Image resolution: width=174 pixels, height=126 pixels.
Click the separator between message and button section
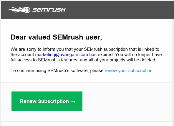[x=86, y=82]
